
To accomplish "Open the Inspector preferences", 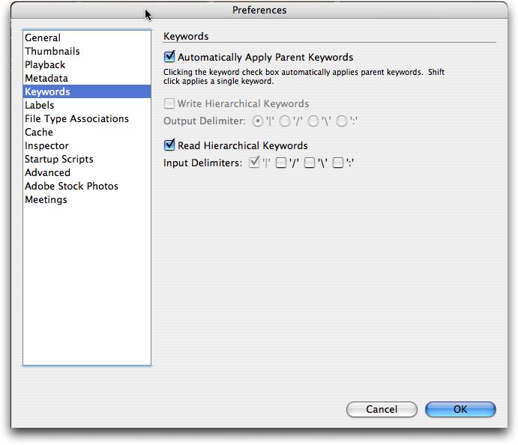I will tap(46, 145).
